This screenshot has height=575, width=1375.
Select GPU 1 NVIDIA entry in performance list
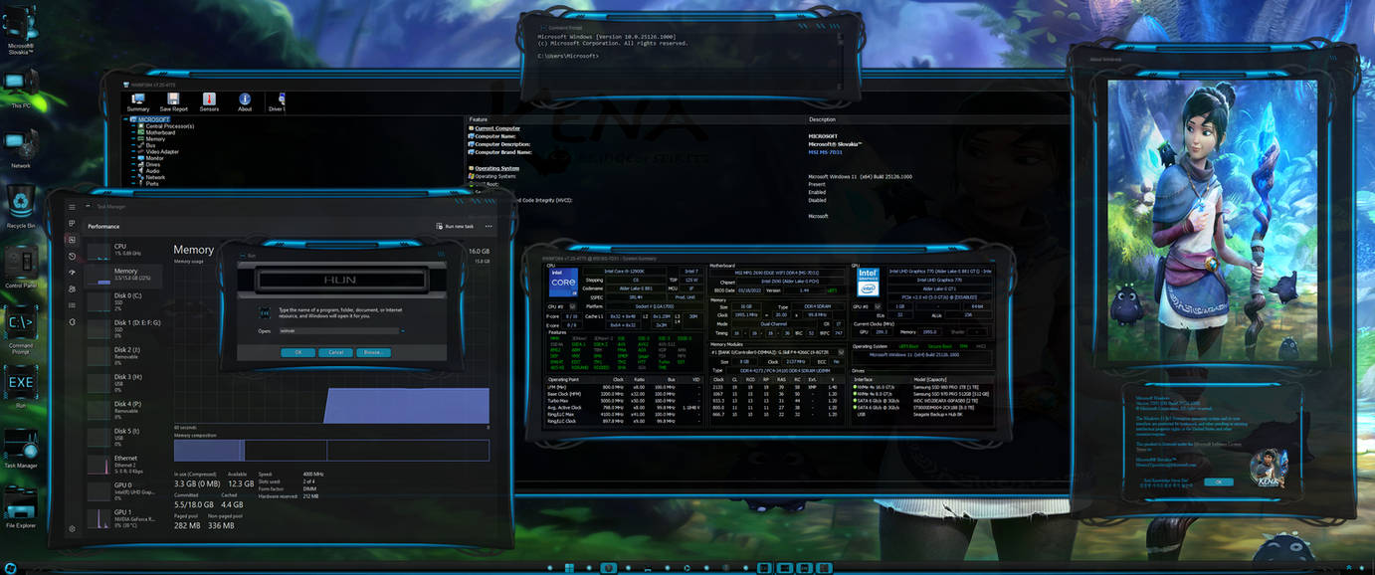coord(125,517)
